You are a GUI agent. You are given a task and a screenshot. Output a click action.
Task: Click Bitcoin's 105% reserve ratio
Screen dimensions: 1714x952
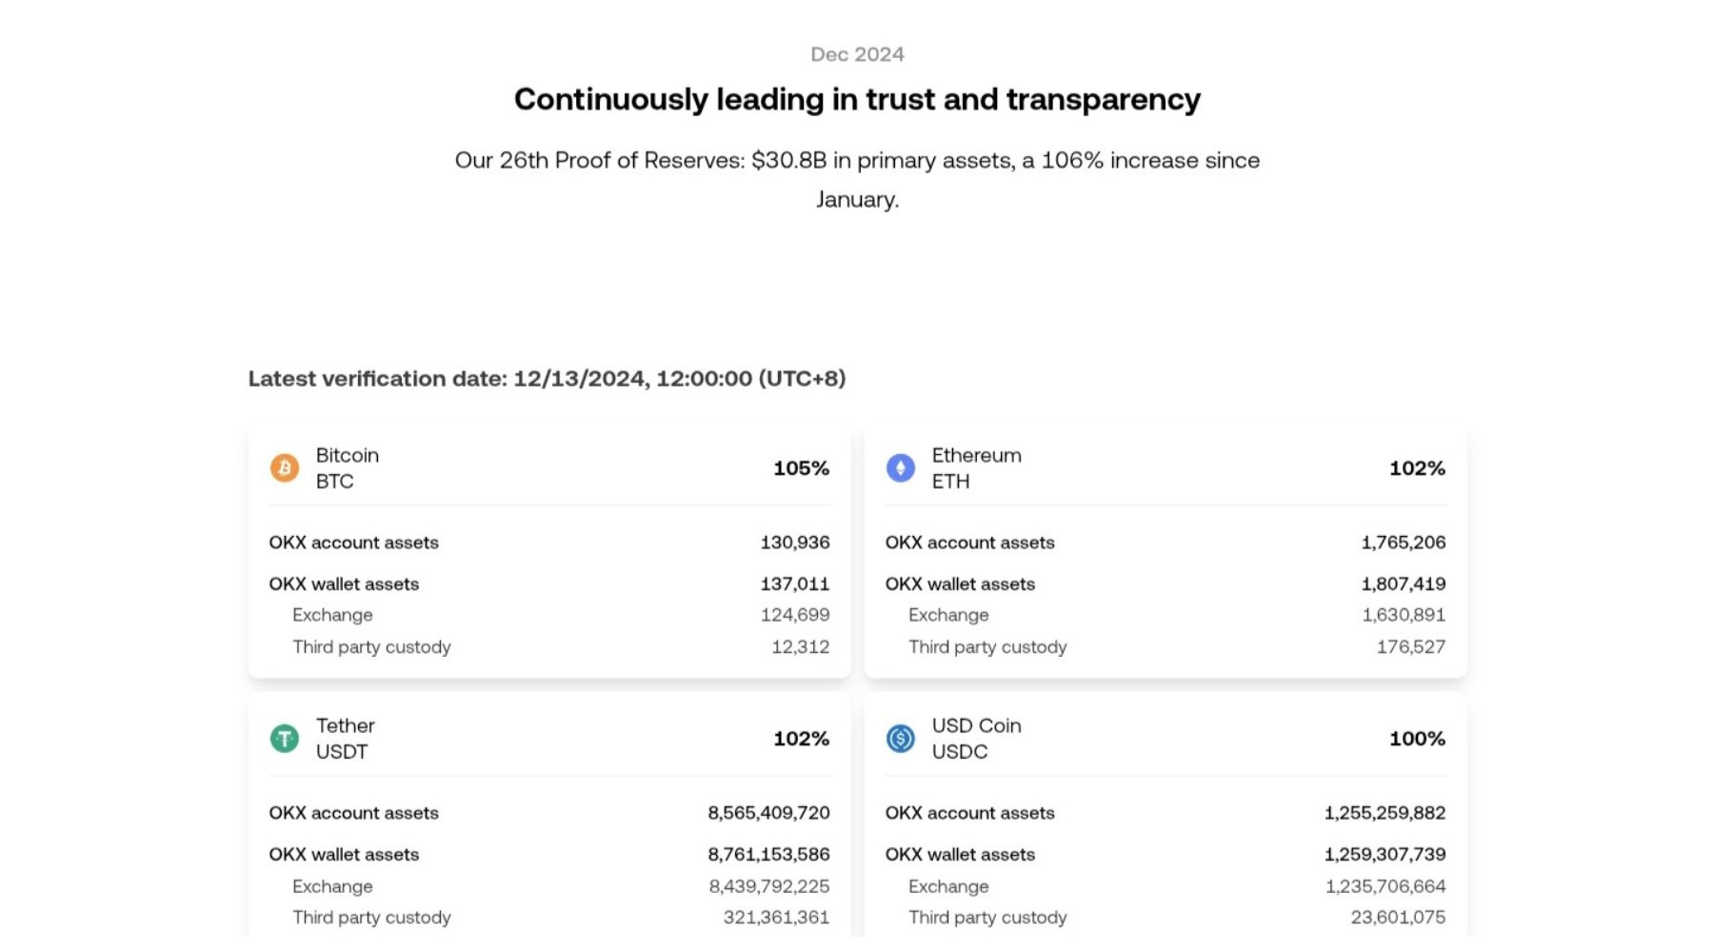click(x=801, y=468)
